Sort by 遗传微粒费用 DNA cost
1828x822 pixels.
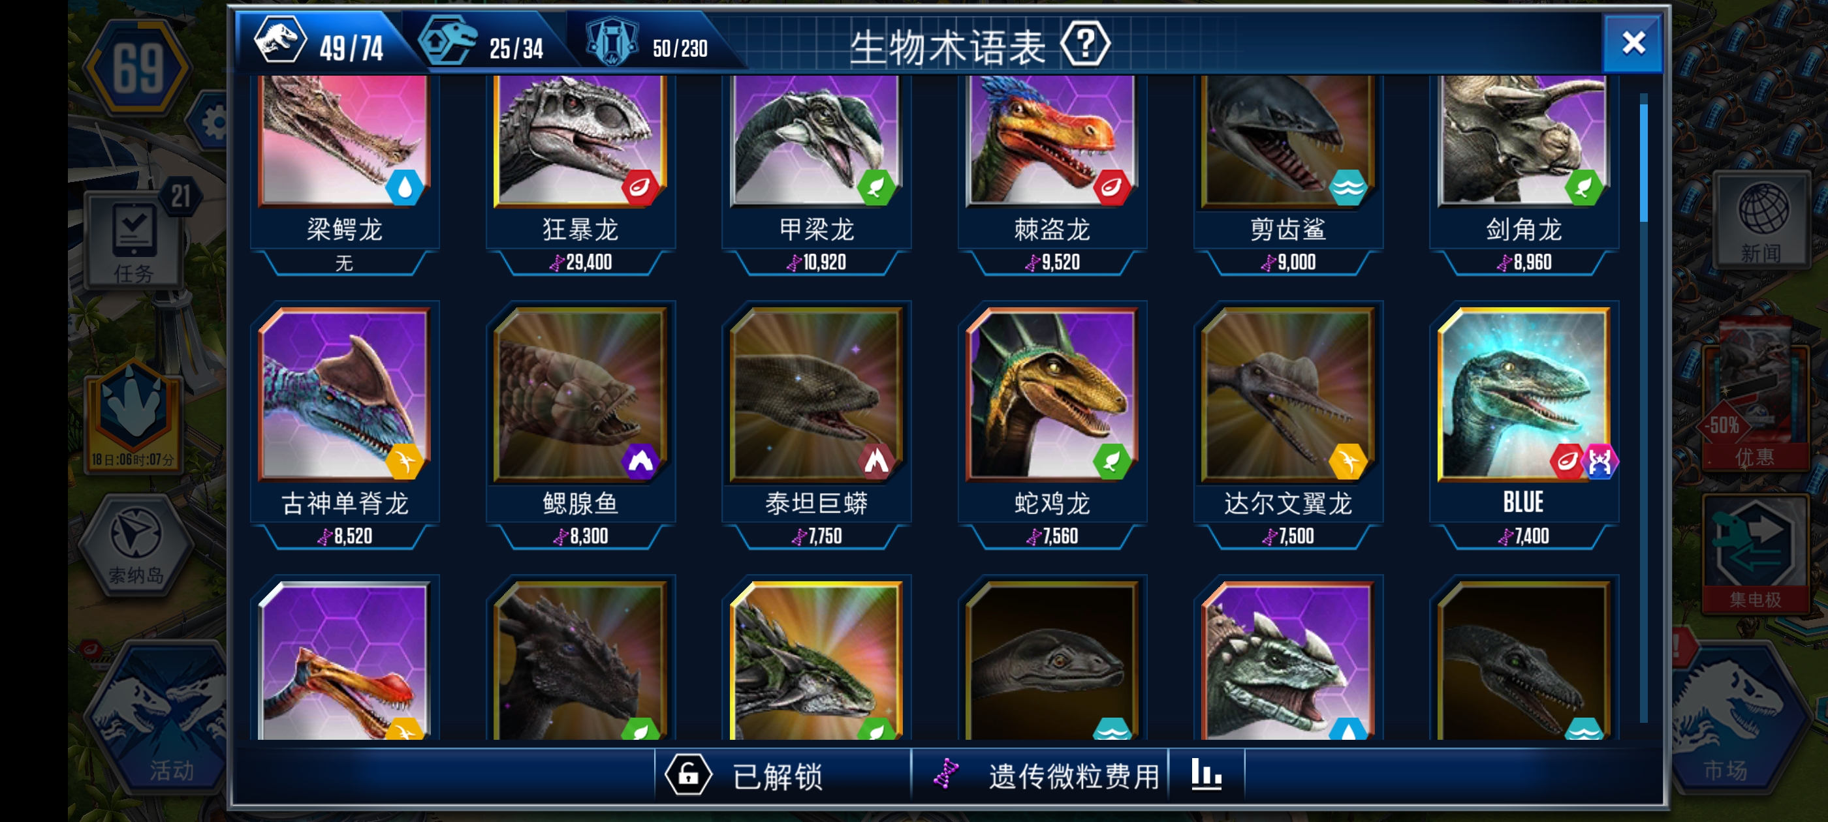[1042, 776]
